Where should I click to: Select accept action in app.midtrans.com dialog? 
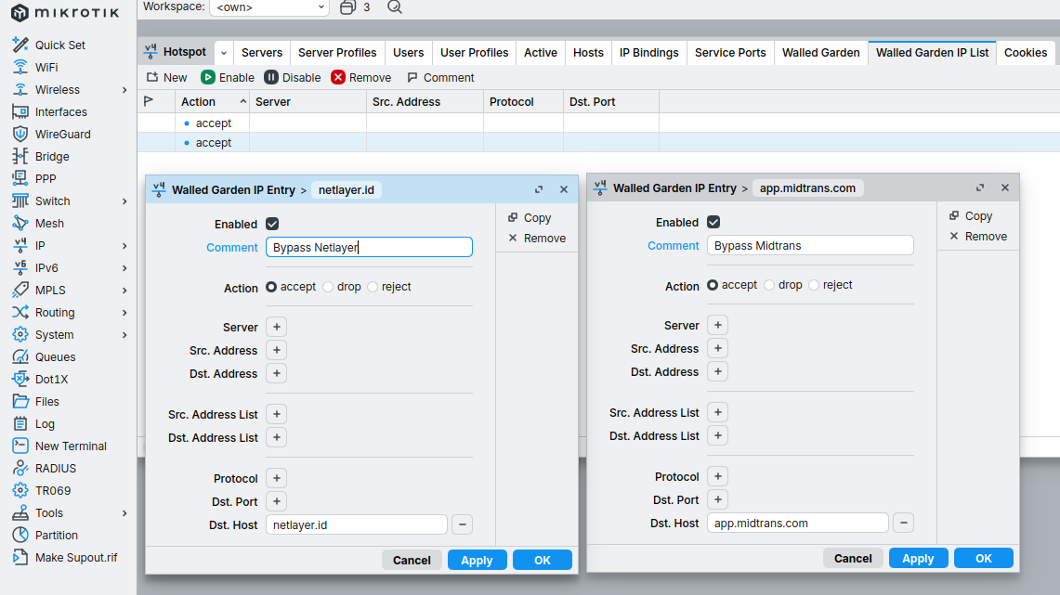[713, 285]
